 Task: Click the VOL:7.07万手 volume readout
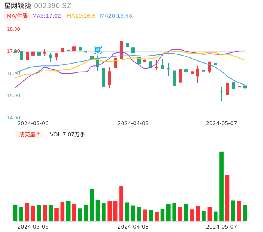67,134
